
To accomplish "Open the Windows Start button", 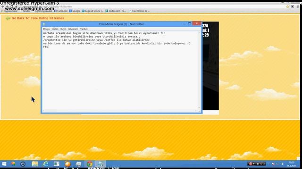I will click(x=4, y=164).
